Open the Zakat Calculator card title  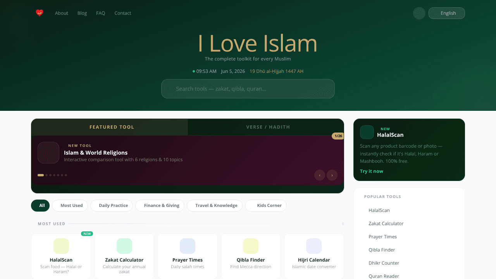click(124, 260)
